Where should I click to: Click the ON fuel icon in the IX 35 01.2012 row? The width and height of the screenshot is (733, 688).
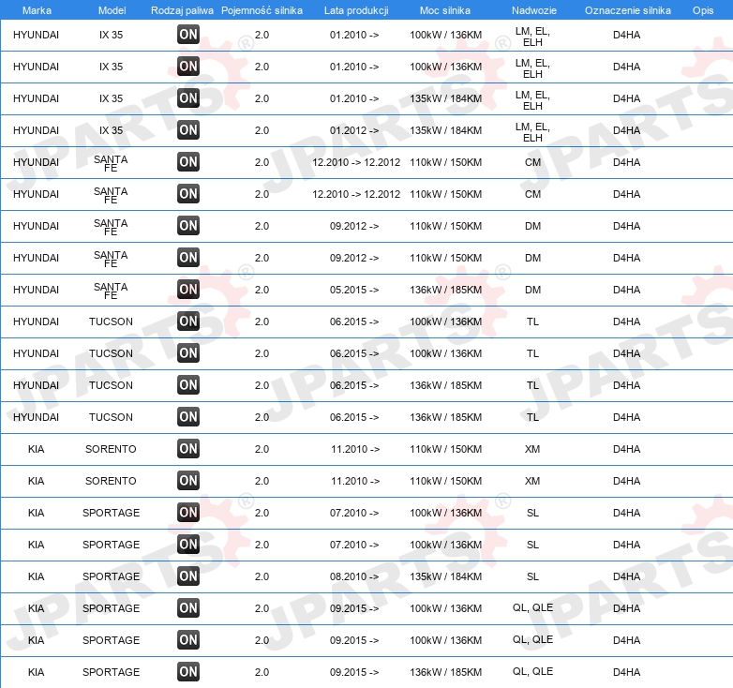click(188, 130)
